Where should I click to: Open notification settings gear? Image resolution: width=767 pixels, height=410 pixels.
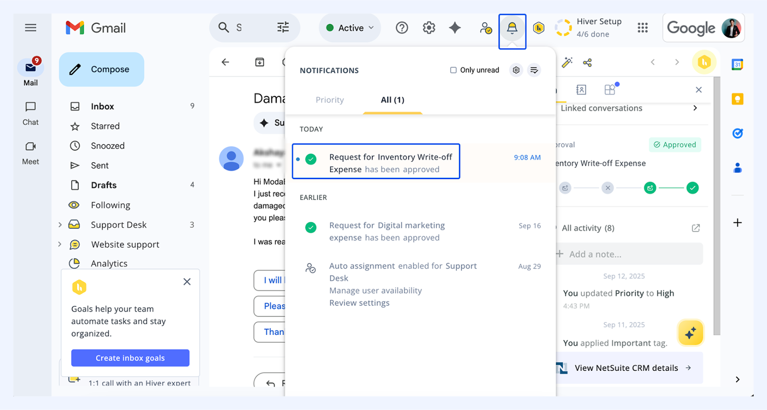click(x=516, y=70)
